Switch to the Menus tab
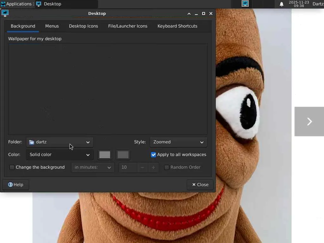Image resolution: width=324 pixels, height=243 pixels. click(52, 26)
